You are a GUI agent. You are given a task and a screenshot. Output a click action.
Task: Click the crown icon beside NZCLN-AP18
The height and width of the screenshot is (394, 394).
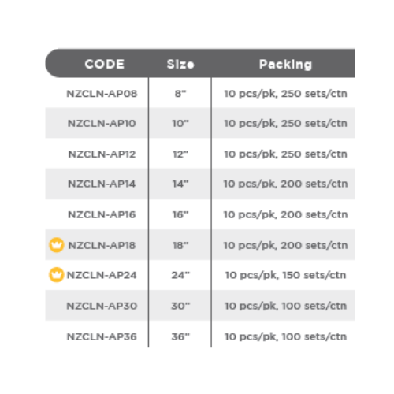(57, 245)
